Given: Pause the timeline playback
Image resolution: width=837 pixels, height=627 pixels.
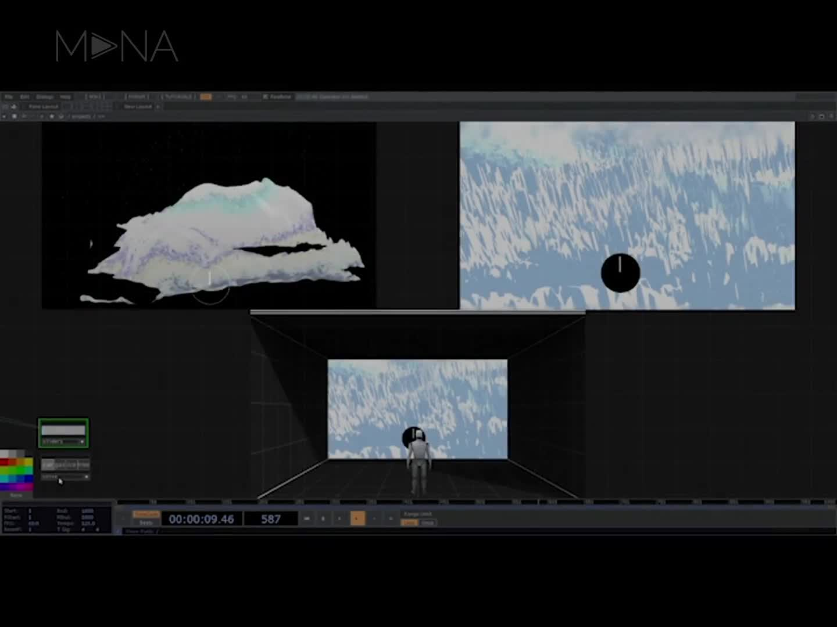Looking at the screenshot, I should click(323, 518).
